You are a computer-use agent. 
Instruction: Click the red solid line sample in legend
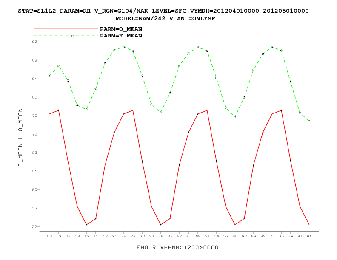click(x=66, y=29)
